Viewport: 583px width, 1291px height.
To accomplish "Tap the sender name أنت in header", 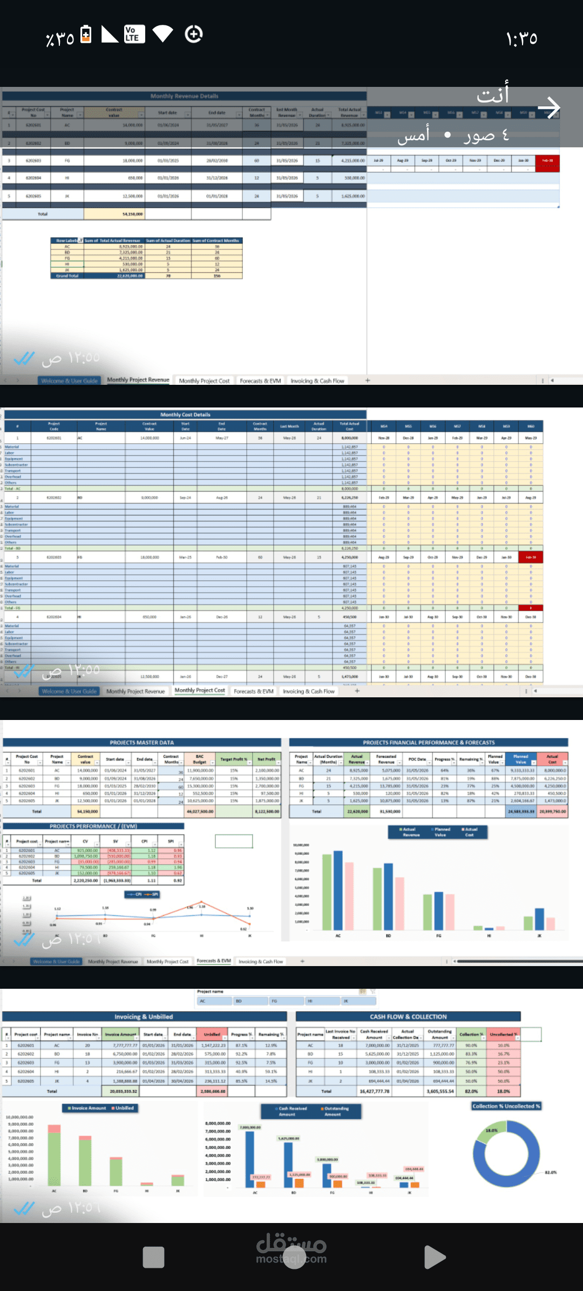I will tap(492, 94).
